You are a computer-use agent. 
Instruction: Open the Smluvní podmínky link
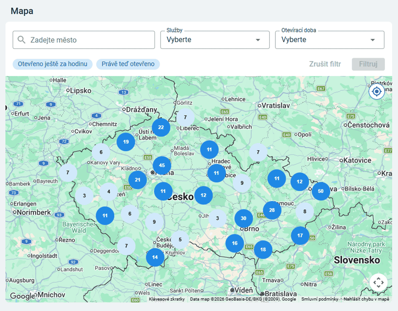point(320,299)
